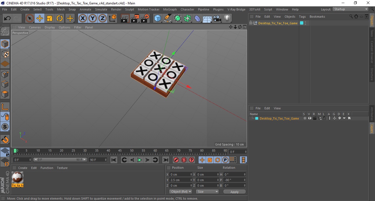The height and width of the screenshot is (201, 375).
Task: Switch to the Takes side tab
Action: pos(372,33)
